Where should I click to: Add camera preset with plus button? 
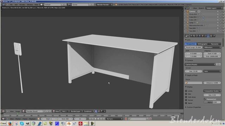click(x=217, y=64)
